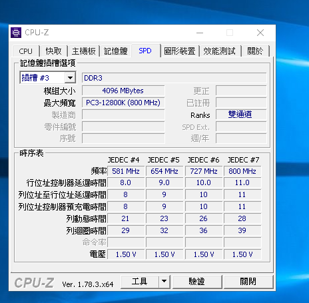
Task: Click the JEDEC #7 column header
Action: pos(243,160)
